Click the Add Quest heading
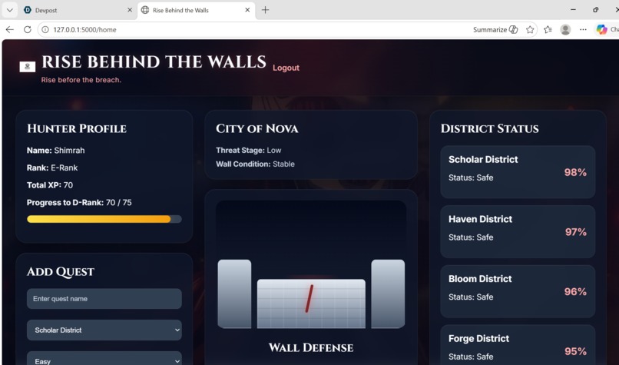 [61, 272]
